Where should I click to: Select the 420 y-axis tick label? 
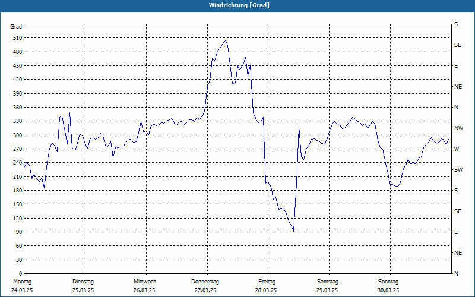click(x=18, y=80)
